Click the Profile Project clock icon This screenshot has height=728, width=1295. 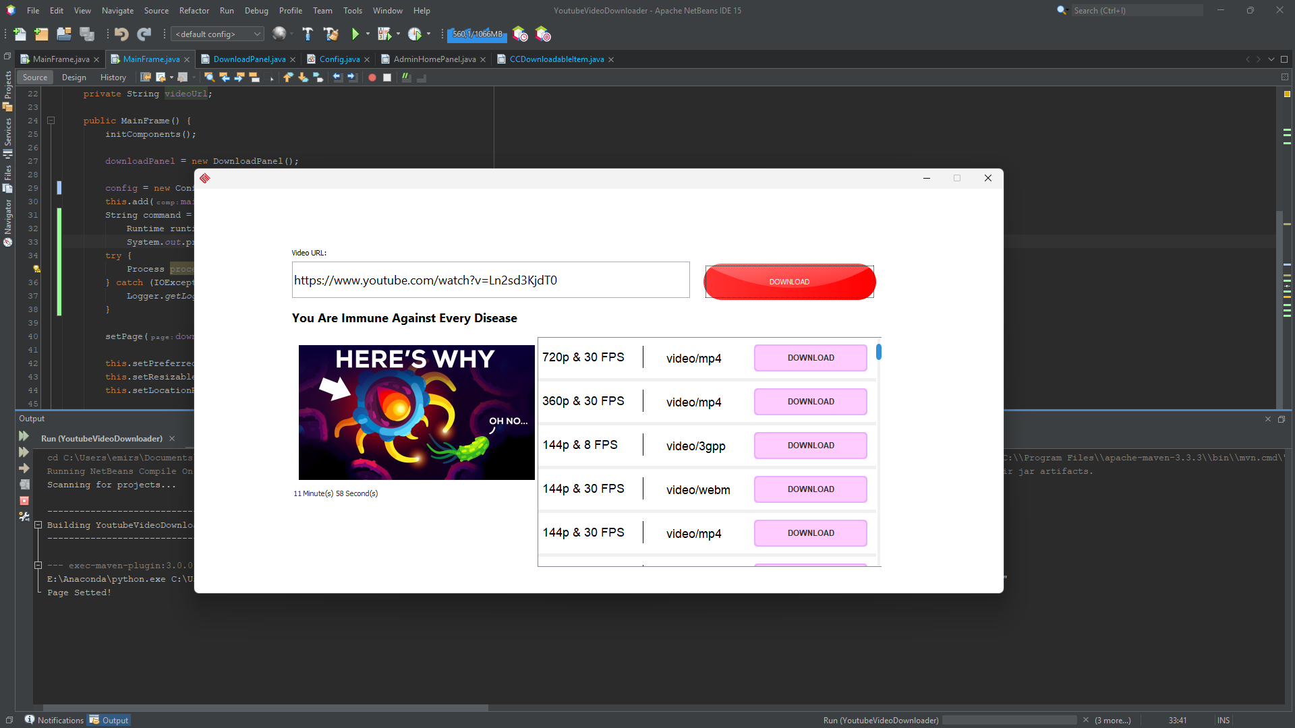(415, 34)
